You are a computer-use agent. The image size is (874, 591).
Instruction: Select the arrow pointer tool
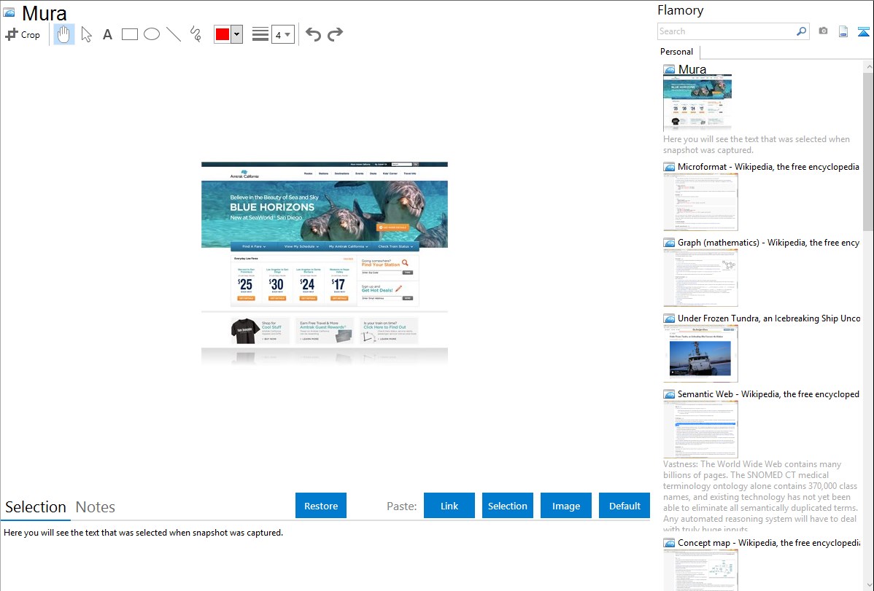[x=86, y=34]
